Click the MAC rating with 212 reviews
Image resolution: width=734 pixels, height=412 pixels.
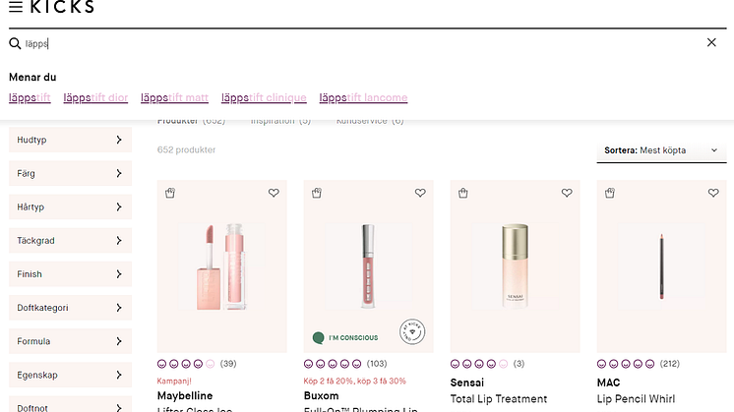(x=639, y=364)
